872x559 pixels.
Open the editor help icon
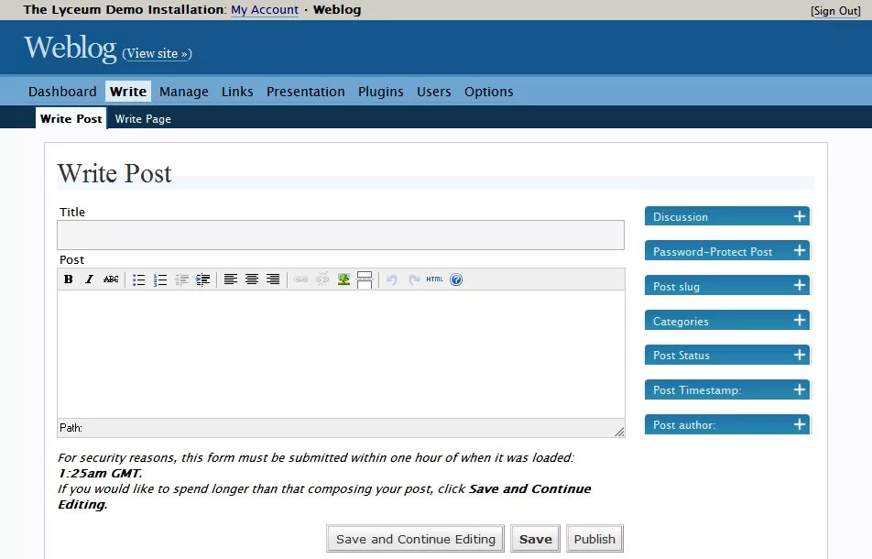456,279
